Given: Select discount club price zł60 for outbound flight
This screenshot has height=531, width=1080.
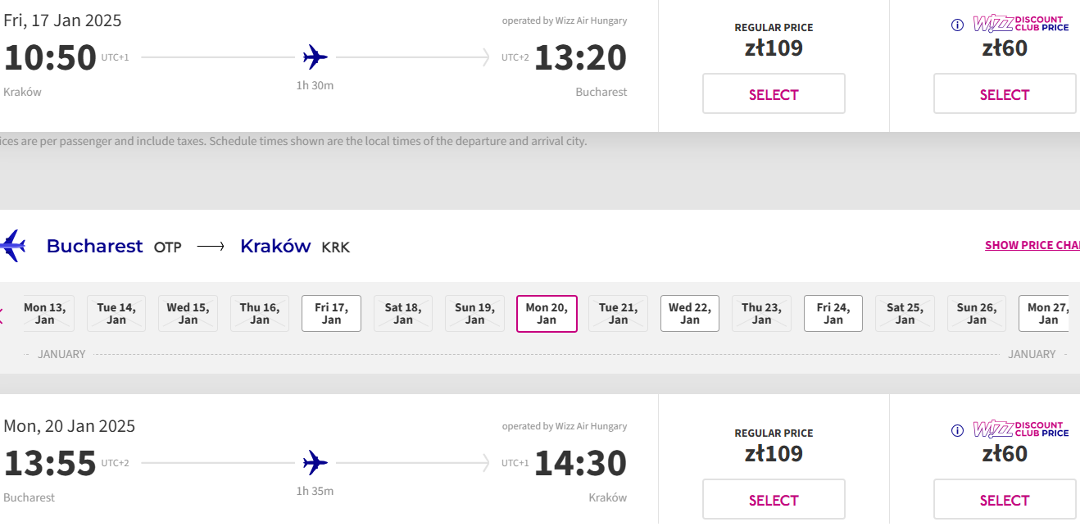Looking at the screenshot, I should point(1005,93).
